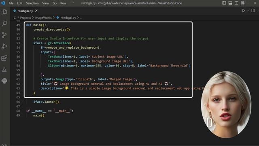Open the View menu
The width and height of the screenshot is (259, 146).
pyautogui.click(x=45, y=3)
